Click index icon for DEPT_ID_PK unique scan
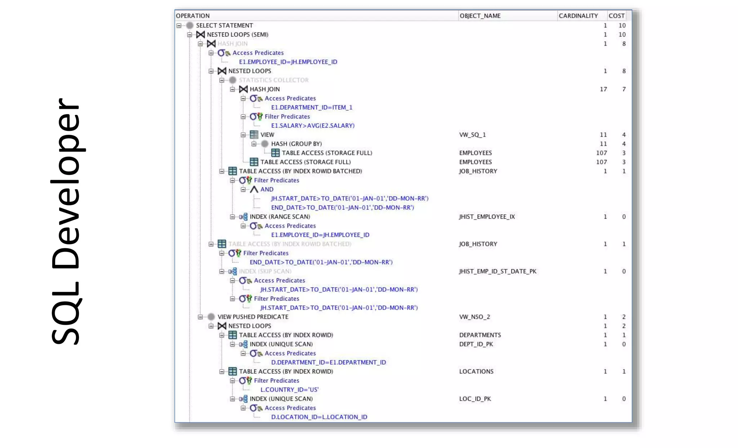This screenshot has height=448, width=738. 243,344
